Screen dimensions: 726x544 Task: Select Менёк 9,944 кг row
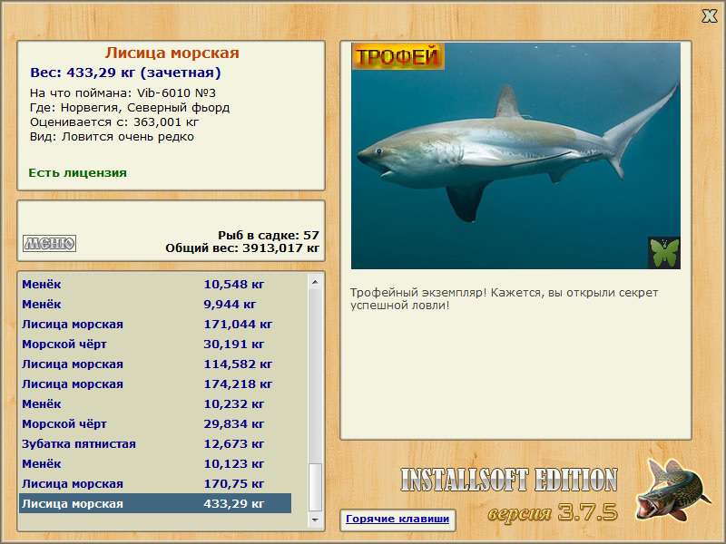155,304
